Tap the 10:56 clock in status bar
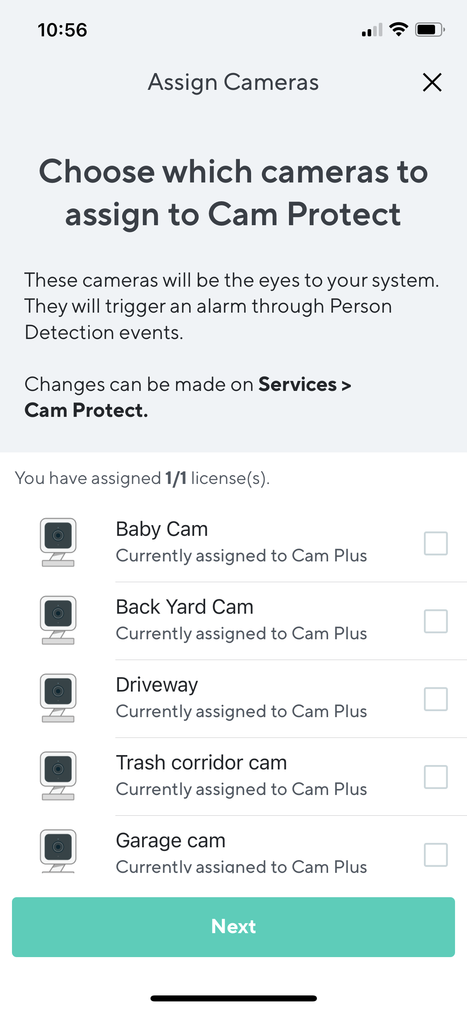This screenshot has height=1011, width=467. click(62, 30)
